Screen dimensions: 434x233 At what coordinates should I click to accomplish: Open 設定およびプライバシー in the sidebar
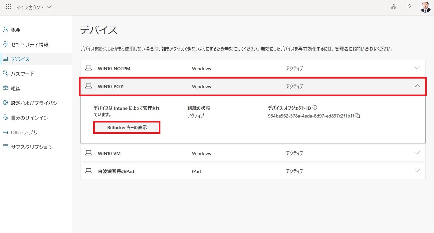pos(36,103)
